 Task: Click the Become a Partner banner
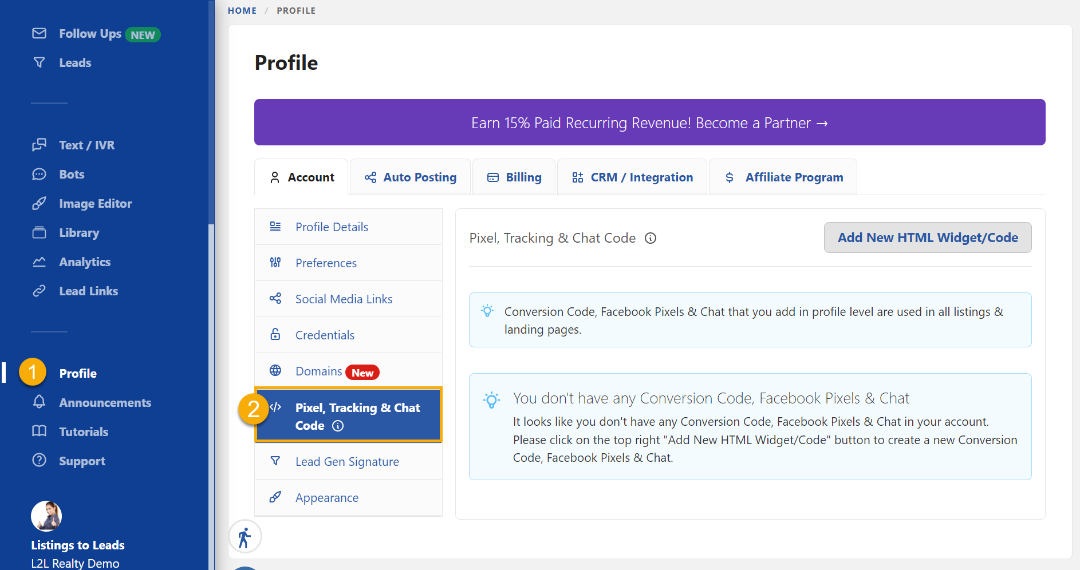(650, 122)
